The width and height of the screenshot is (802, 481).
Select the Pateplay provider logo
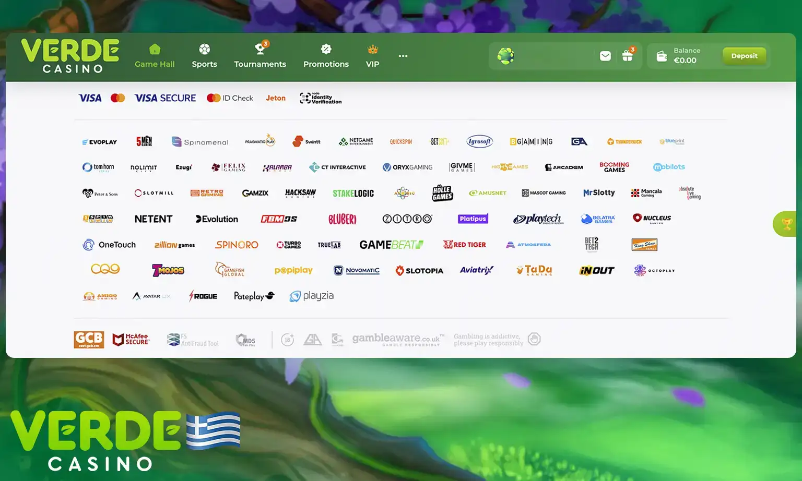pos(254,296)
